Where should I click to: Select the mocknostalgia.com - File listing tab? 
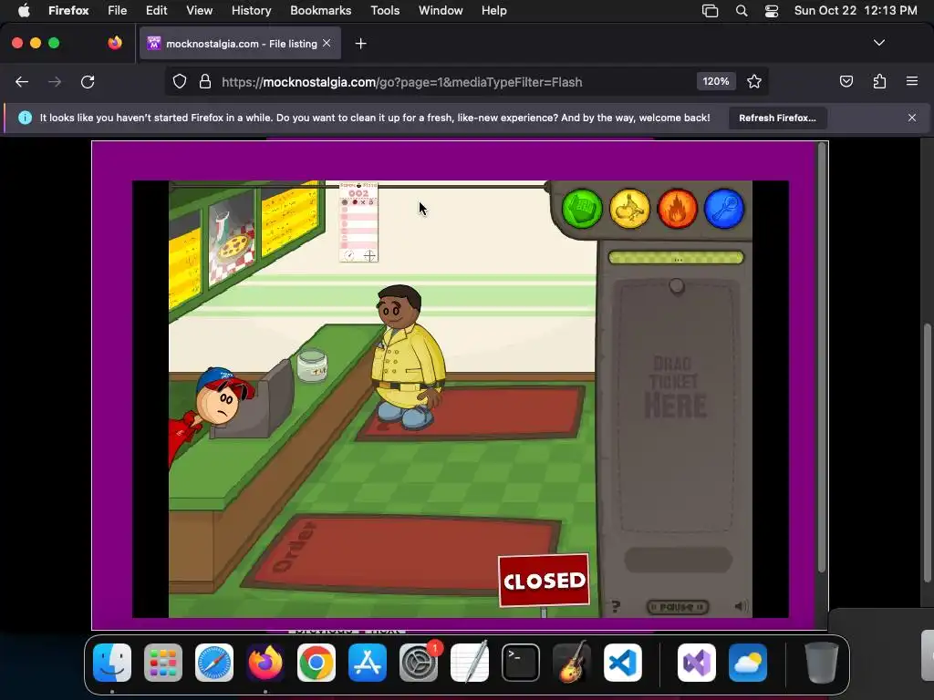240,44
